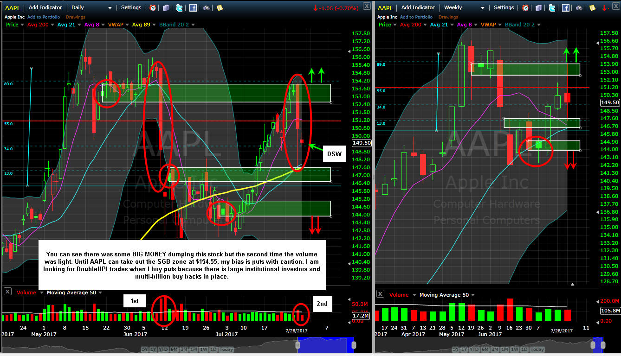Select 5Y range in Daily chart
Screen dimensions: 621x356
coord(145,350)
